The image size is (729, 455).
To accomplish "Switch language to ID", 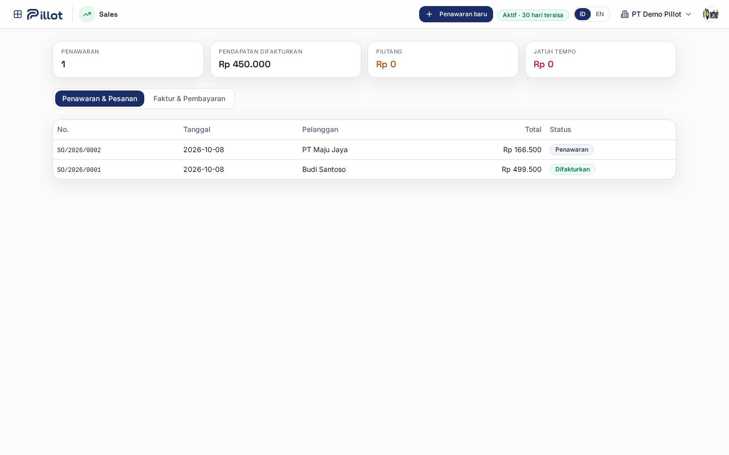I will pos(583,14).
